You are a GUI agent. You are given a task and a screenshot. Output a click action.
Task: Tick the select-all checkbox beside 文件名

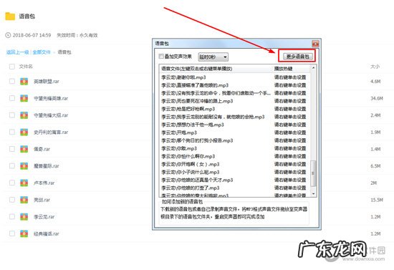tap(11, 67)
